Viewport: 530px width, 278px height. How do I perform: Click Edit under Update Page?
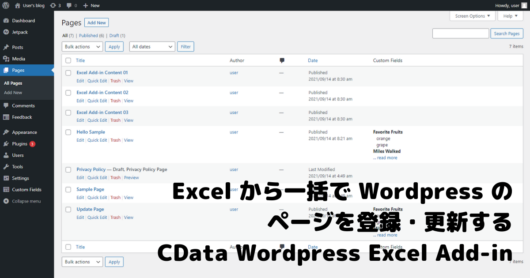pyautogui.click(x=80, y=218)
